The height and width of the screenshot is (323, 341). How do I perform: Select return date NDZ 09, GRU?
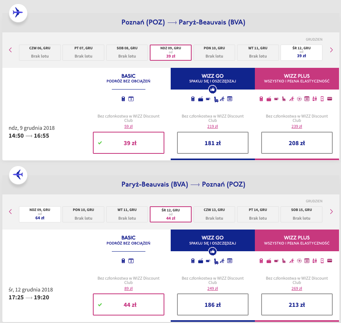pos(40,214)
